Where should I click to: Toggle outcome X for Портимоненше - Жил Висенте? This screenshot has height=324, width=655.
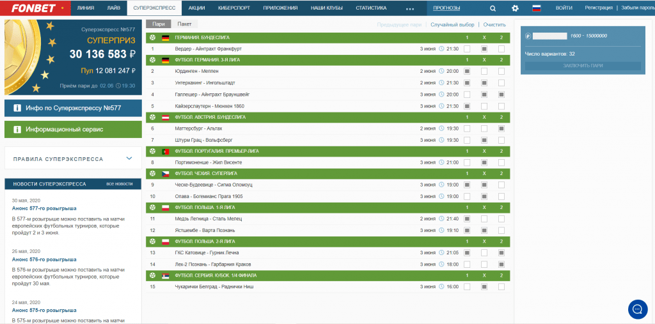click(484, 162)
